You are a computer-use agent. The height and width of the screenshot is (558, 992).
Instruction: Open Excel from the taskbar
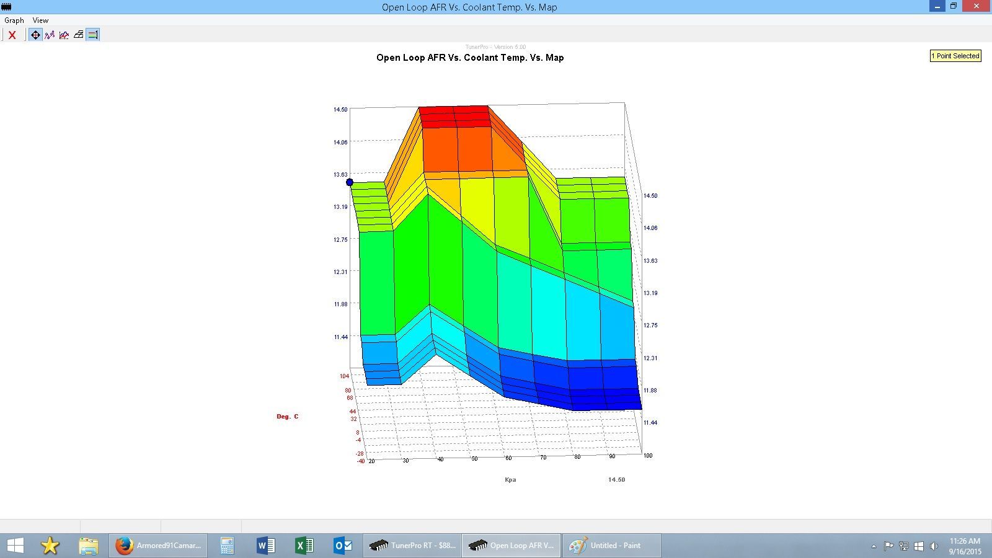pyautogui.click(x=304, y=546)
